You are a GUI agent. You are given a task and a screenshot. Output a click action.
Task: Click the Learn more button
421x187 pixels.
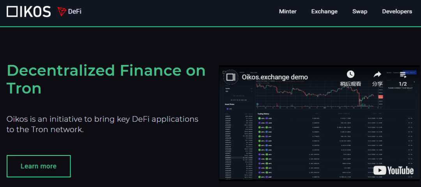coord(39,166)
